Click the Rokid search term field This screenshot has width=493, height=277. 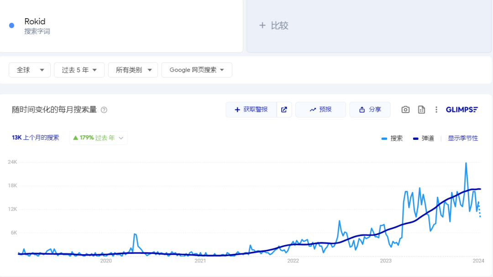[x=121, y=26]
